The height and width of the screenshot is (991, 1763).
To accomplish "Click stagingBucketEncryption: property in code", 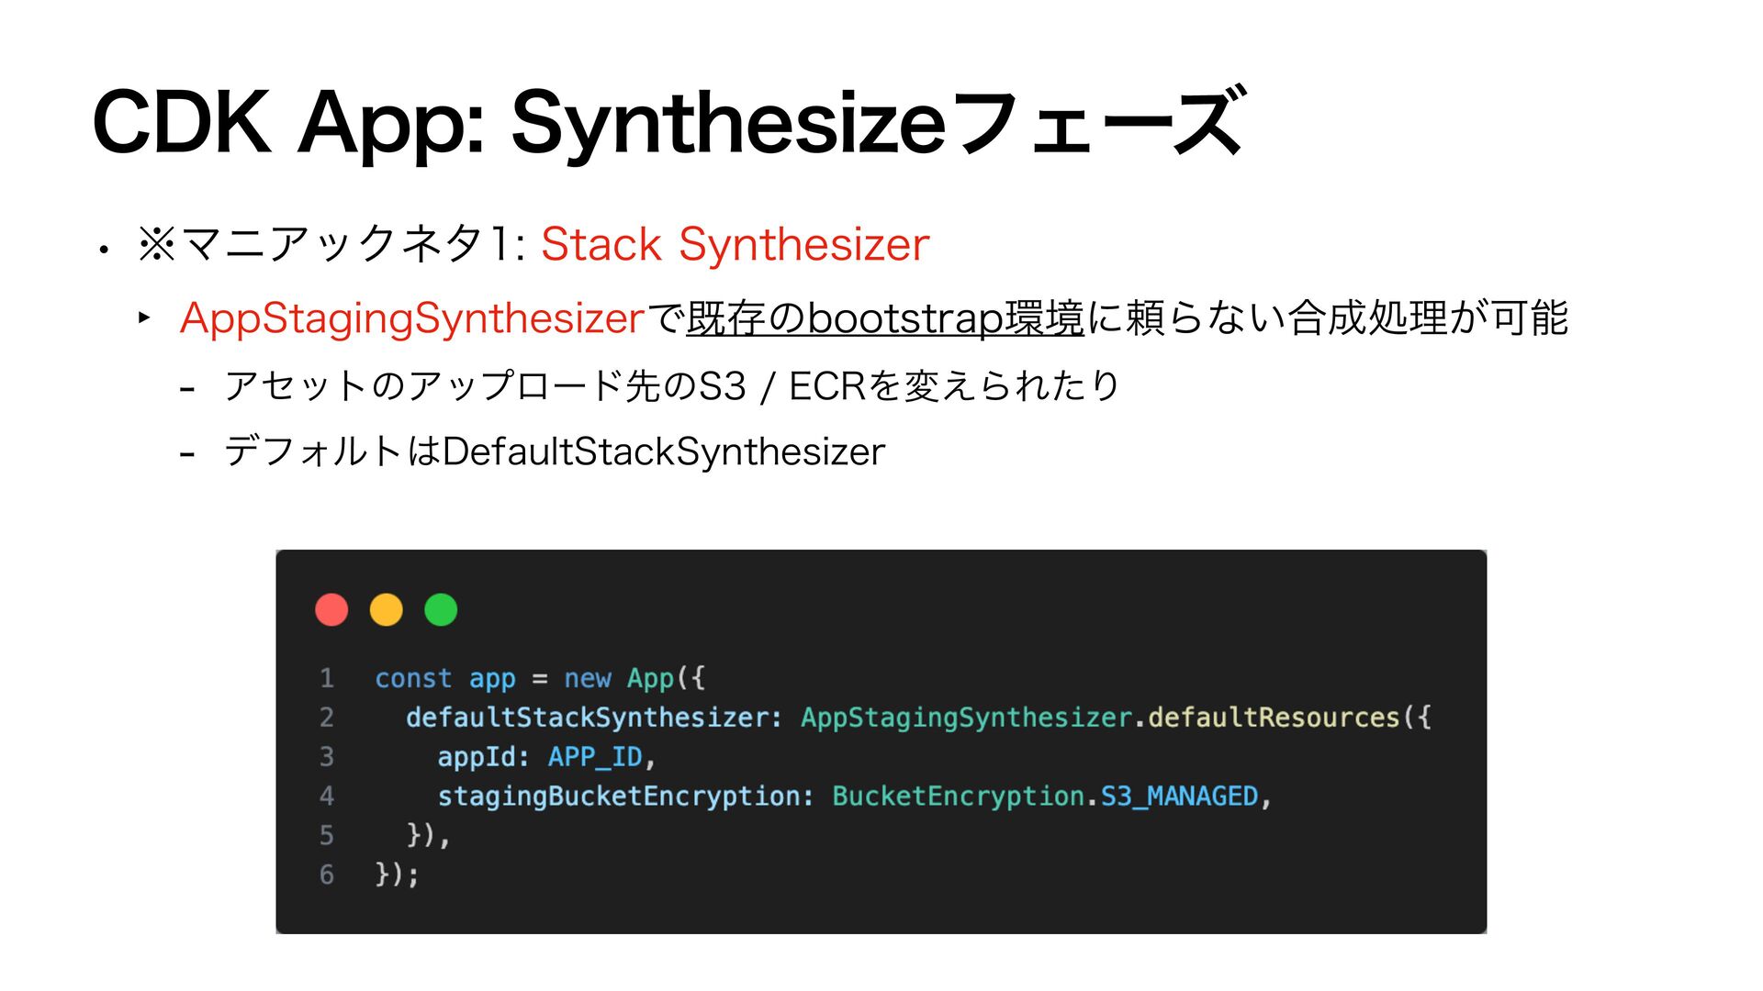I will click(x=626, y=796).
